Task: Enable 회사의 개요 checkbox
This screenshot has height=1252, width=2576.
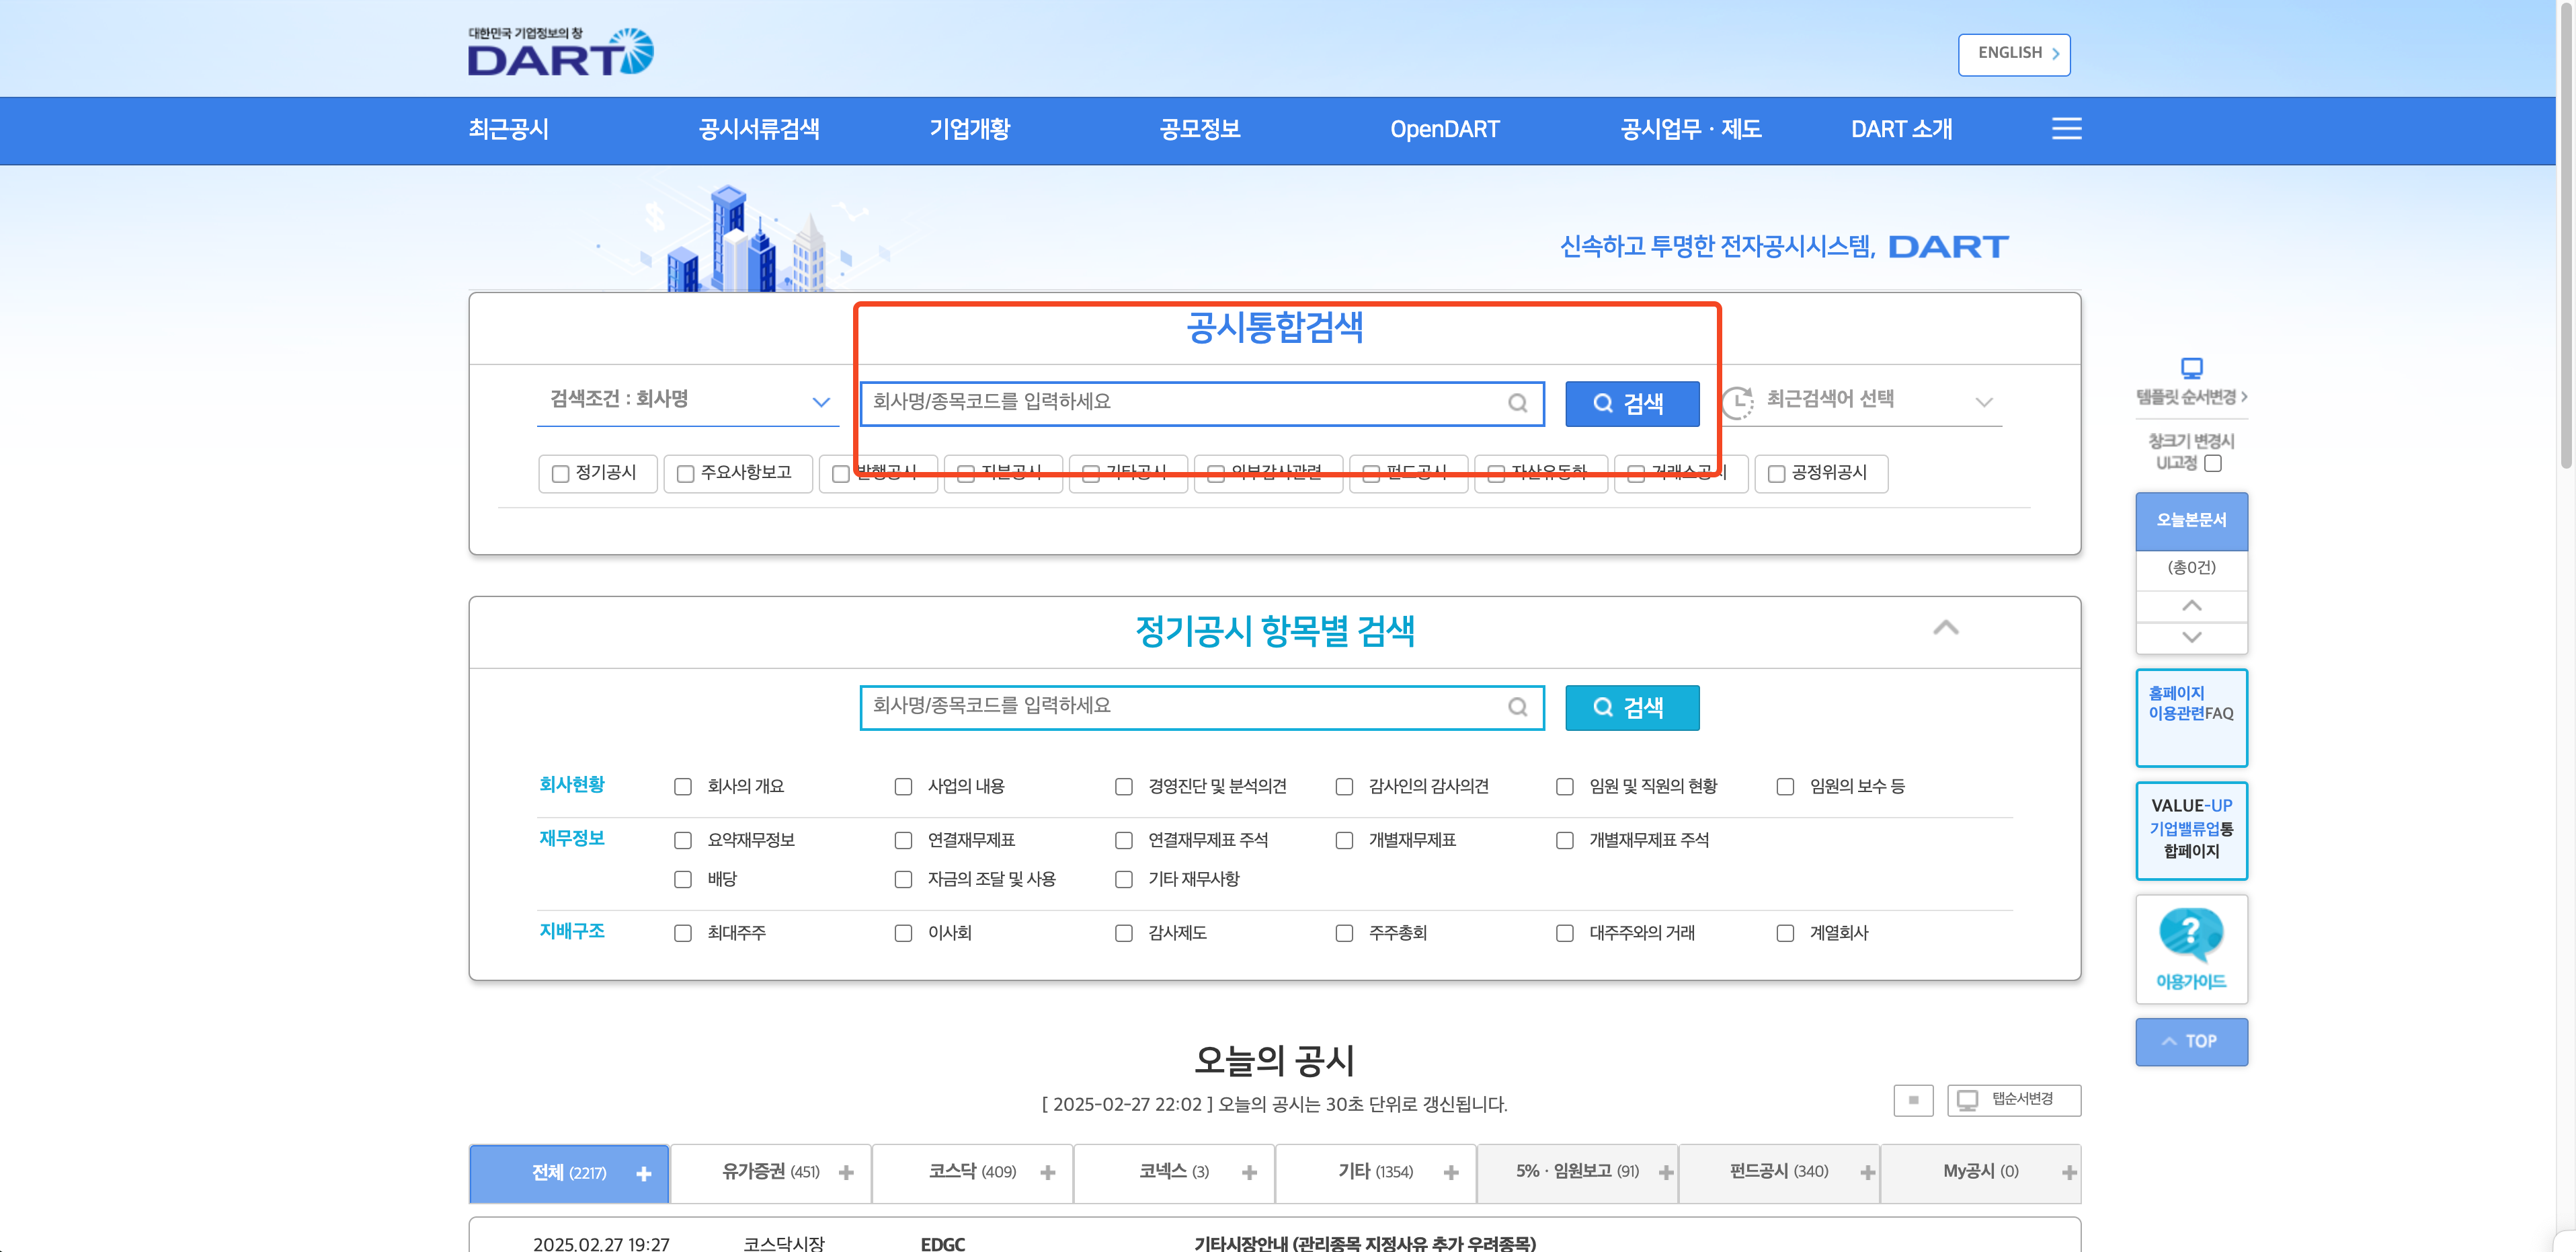Action: [683, 787]
